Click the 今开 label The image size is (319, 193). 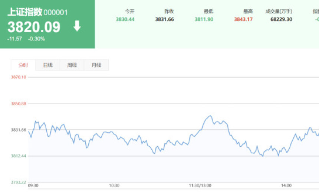pos(129,12)
